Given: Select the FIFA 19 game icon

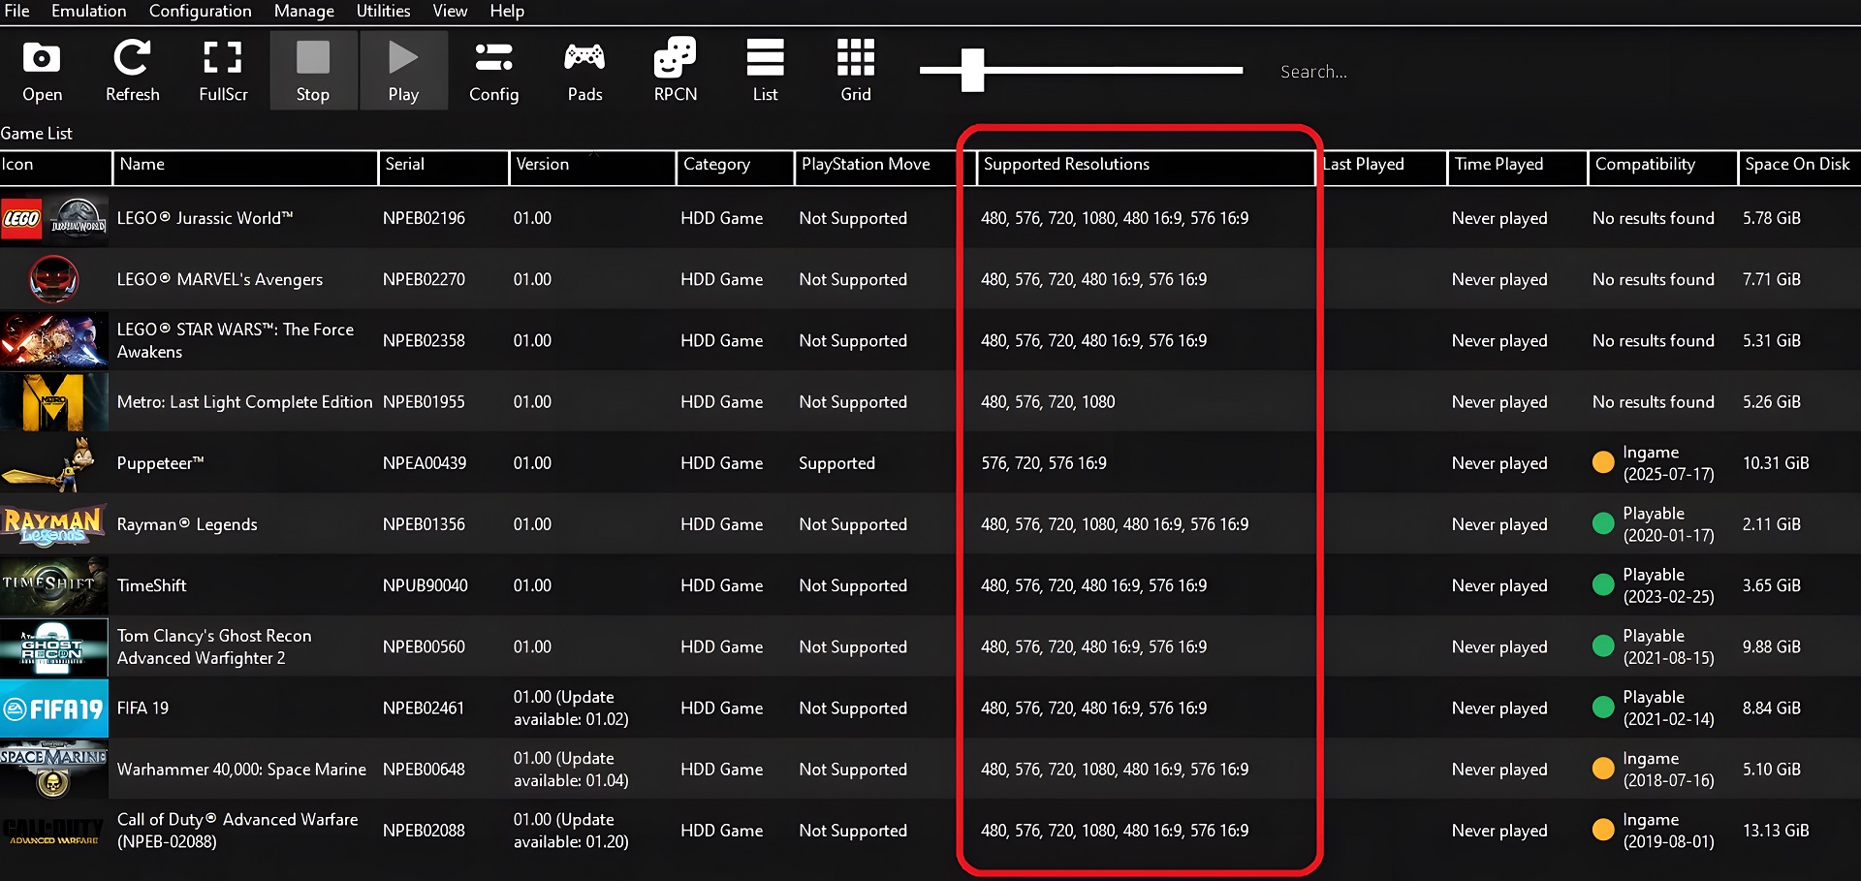Looking at the screenshot, I should click(54, 708).
